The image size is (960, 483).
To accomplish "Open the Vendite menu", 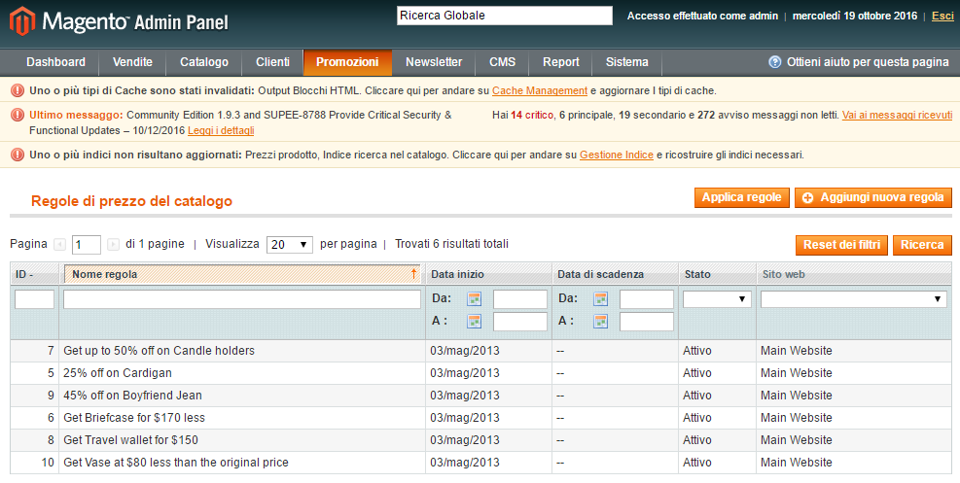I will pyautogui.click(x=132, y=62).
